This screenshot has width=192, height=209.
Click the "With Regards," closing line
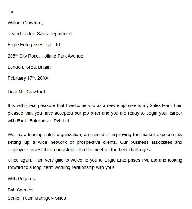click(x=22, y=179)
